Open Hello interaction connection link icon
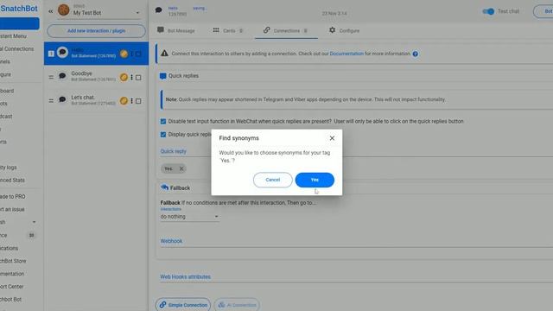The height and width of the screenshot is (311, 553). [124, 54]
